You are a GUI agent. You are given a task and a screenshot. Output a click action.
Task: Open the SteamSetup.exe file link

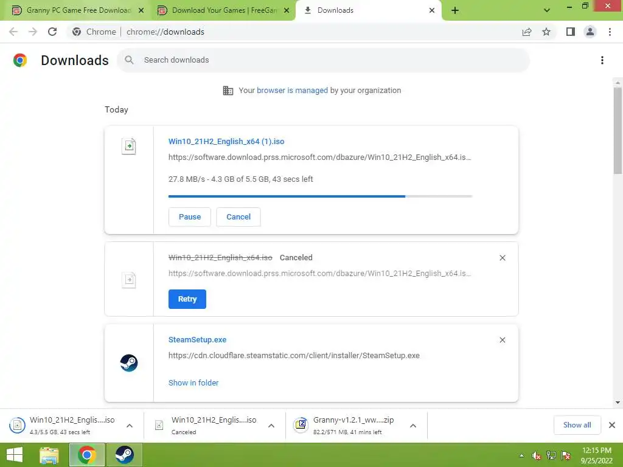tap(198, 340)
